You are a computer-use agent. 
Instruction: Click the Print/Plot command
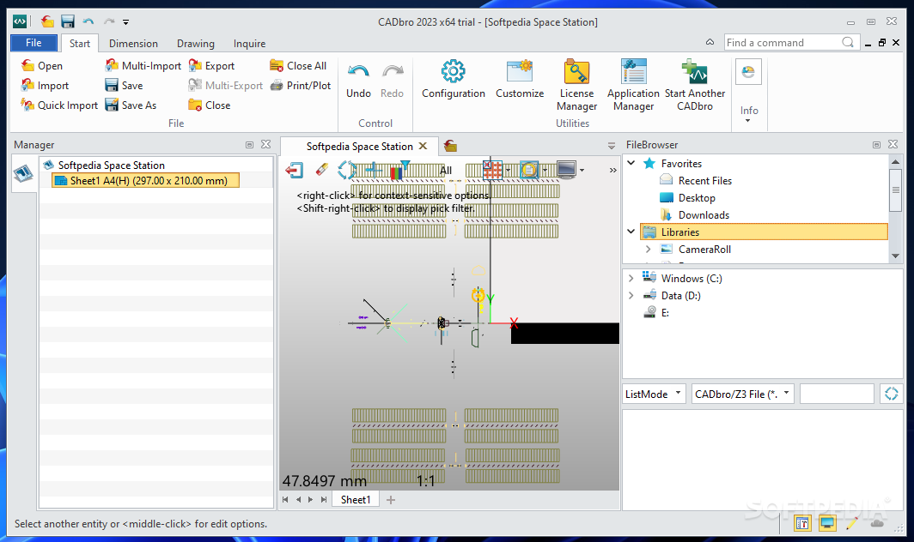[300, 86]
